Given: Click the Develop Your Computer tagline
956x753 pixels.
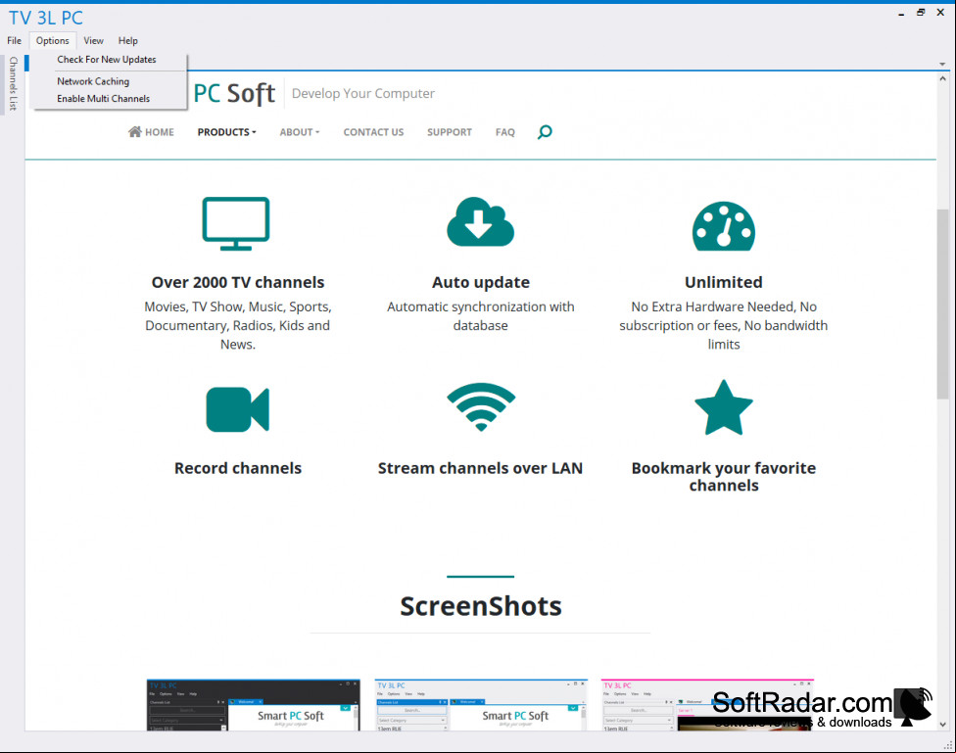Looking at the screenshot, I should point(363,93).
